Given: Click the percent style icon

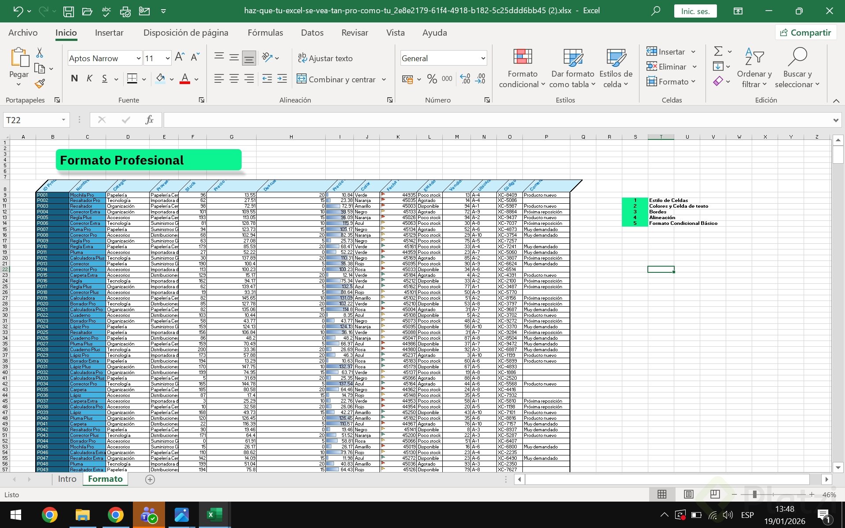Looking at the screenshot, I should tap(432, 79).
